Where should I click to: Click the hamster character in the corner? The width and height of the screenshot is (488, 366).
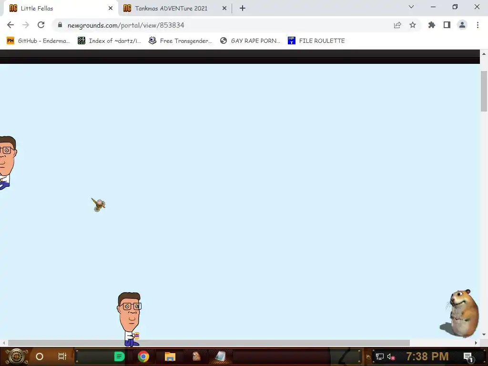460,314
